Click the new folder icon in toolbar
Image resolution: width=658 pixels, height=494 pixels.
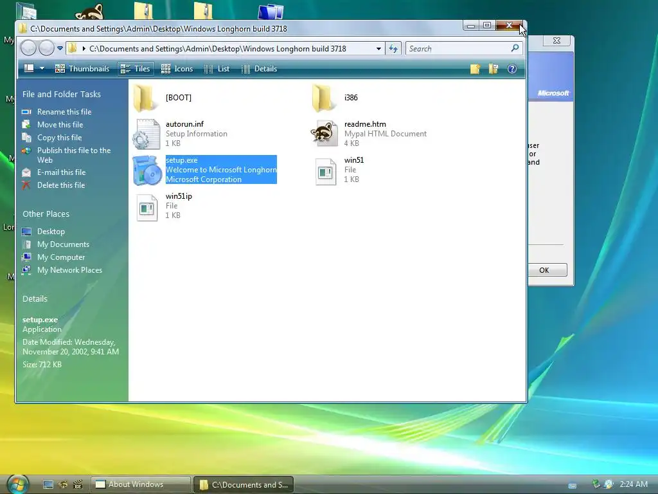[x=475, y=69]
